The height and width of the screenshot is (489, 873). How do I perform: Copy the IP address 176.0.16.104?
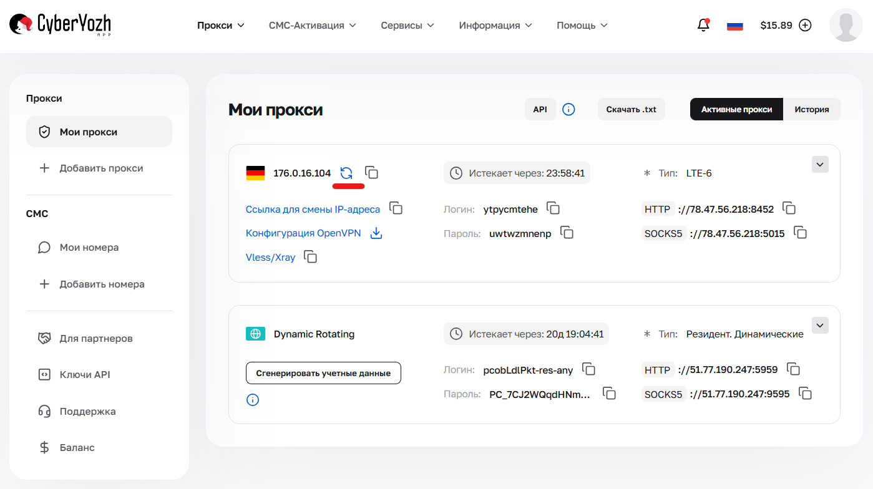tap(371, 173)
